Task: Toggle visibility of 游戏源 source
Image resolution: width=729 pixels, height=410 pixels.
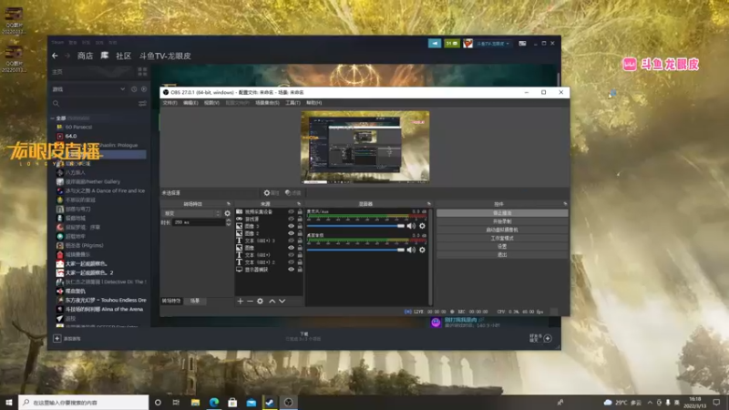Action: [x=291, y=219]
